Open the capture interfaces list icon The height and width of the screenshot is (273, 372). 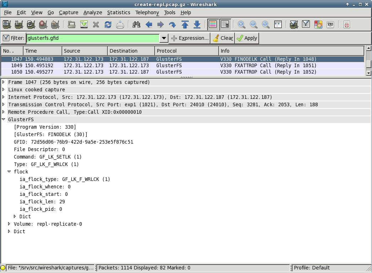coord(7,25)
